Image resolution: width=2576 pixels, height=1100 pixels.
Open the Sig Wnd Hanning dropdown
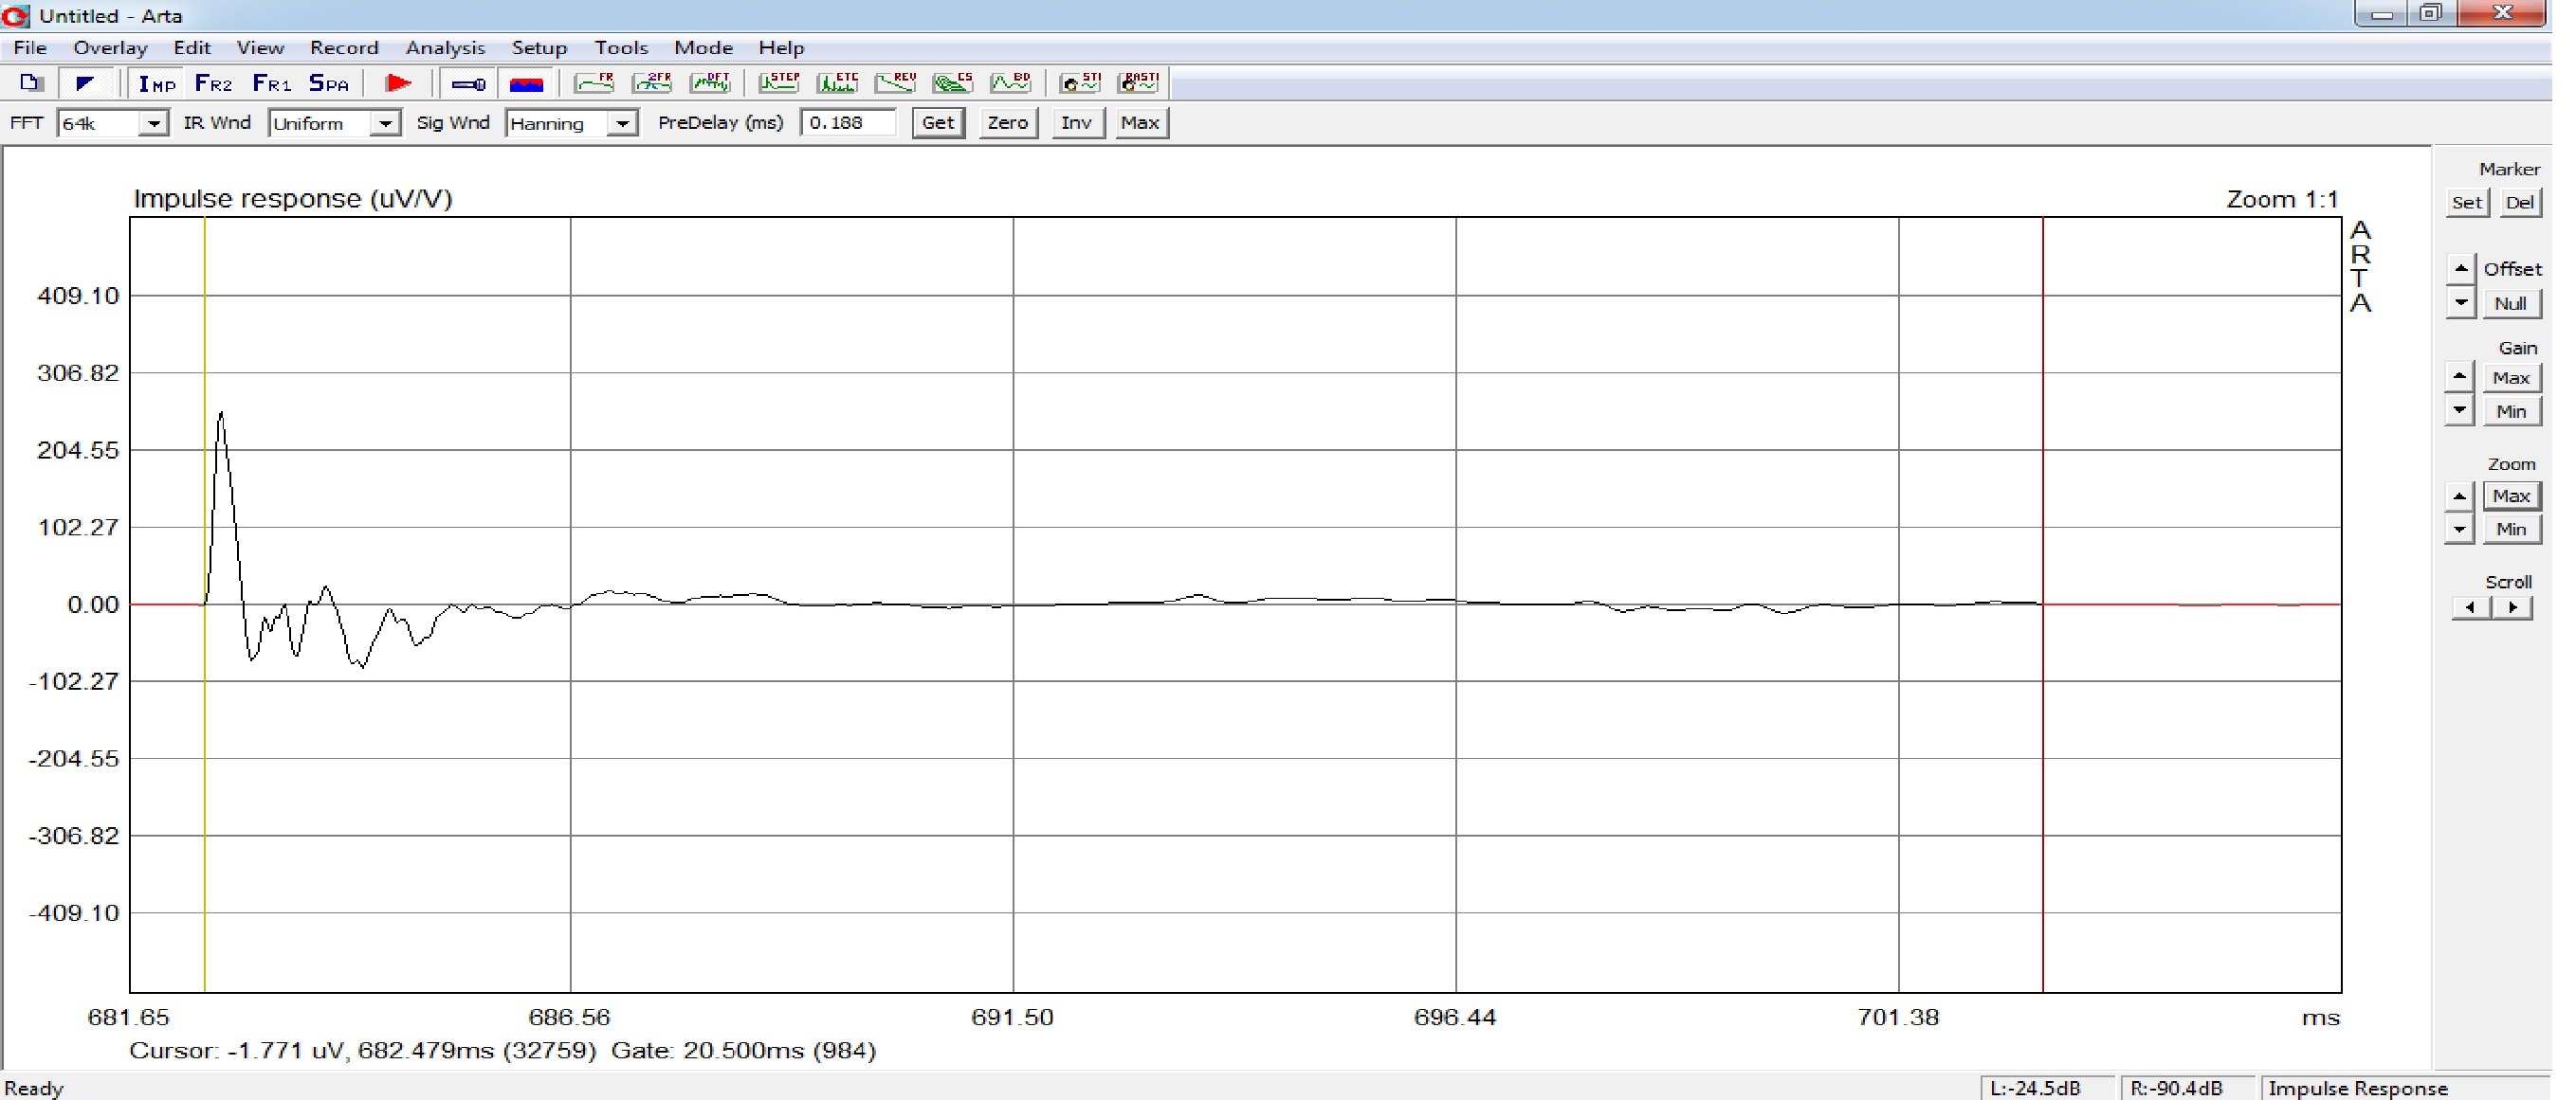[623, 124]
